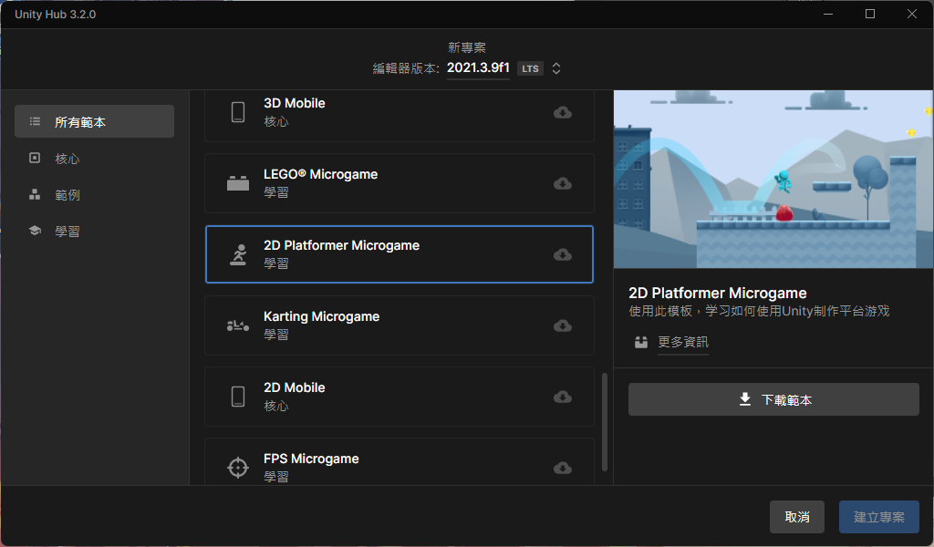Click the 2D Platformer Microgame title in list
The width and height of the screenshot is (934, 547).
(x=341, y=245)
